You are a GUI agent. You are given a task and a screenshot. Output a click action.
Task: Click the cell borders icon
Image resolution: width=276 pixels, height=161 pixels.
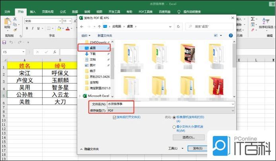49,28
